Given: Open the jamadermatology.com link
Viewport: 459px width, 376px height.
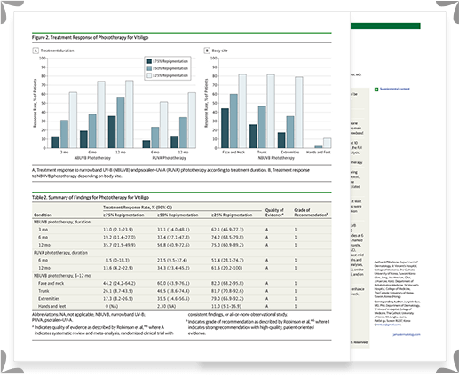Looking at the screenshot, I should tap(407, 334).
